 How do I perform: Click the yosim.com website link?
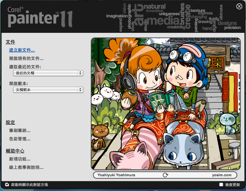coord(222,175)
